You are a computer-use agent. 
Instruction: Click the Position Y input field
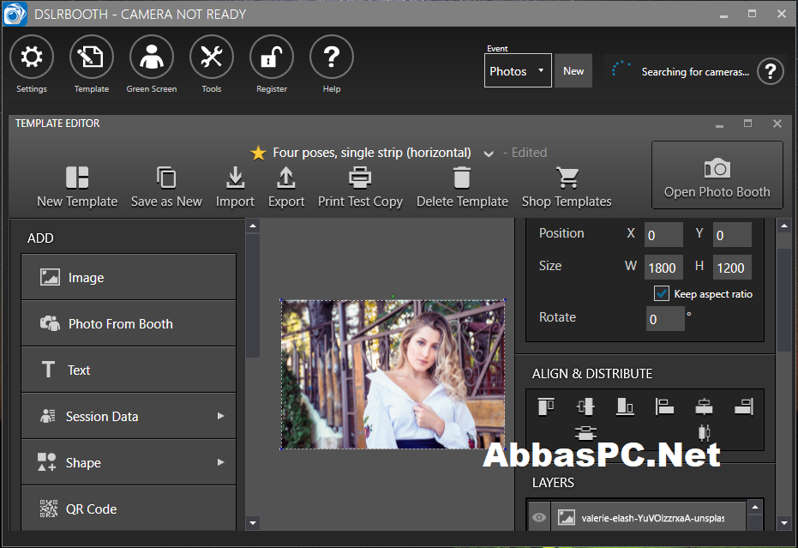point(732,235)
